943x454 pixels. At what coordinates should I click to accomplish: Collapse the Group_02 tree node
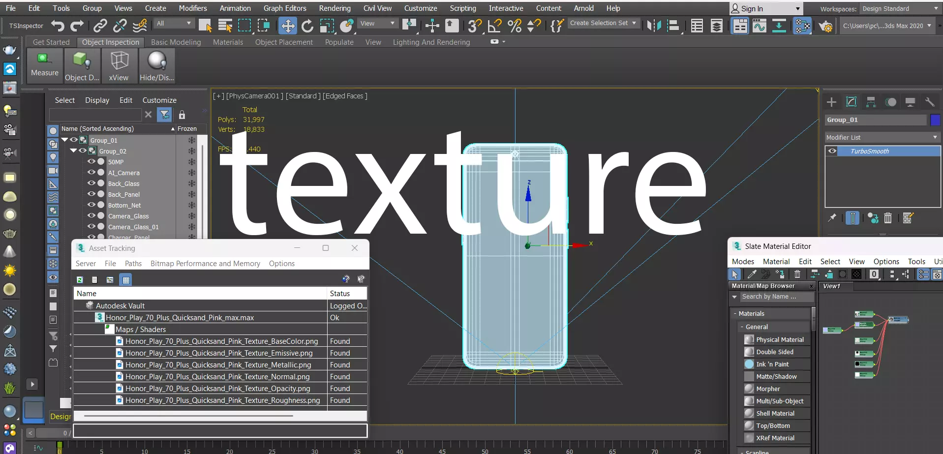(x=73, y=151)
